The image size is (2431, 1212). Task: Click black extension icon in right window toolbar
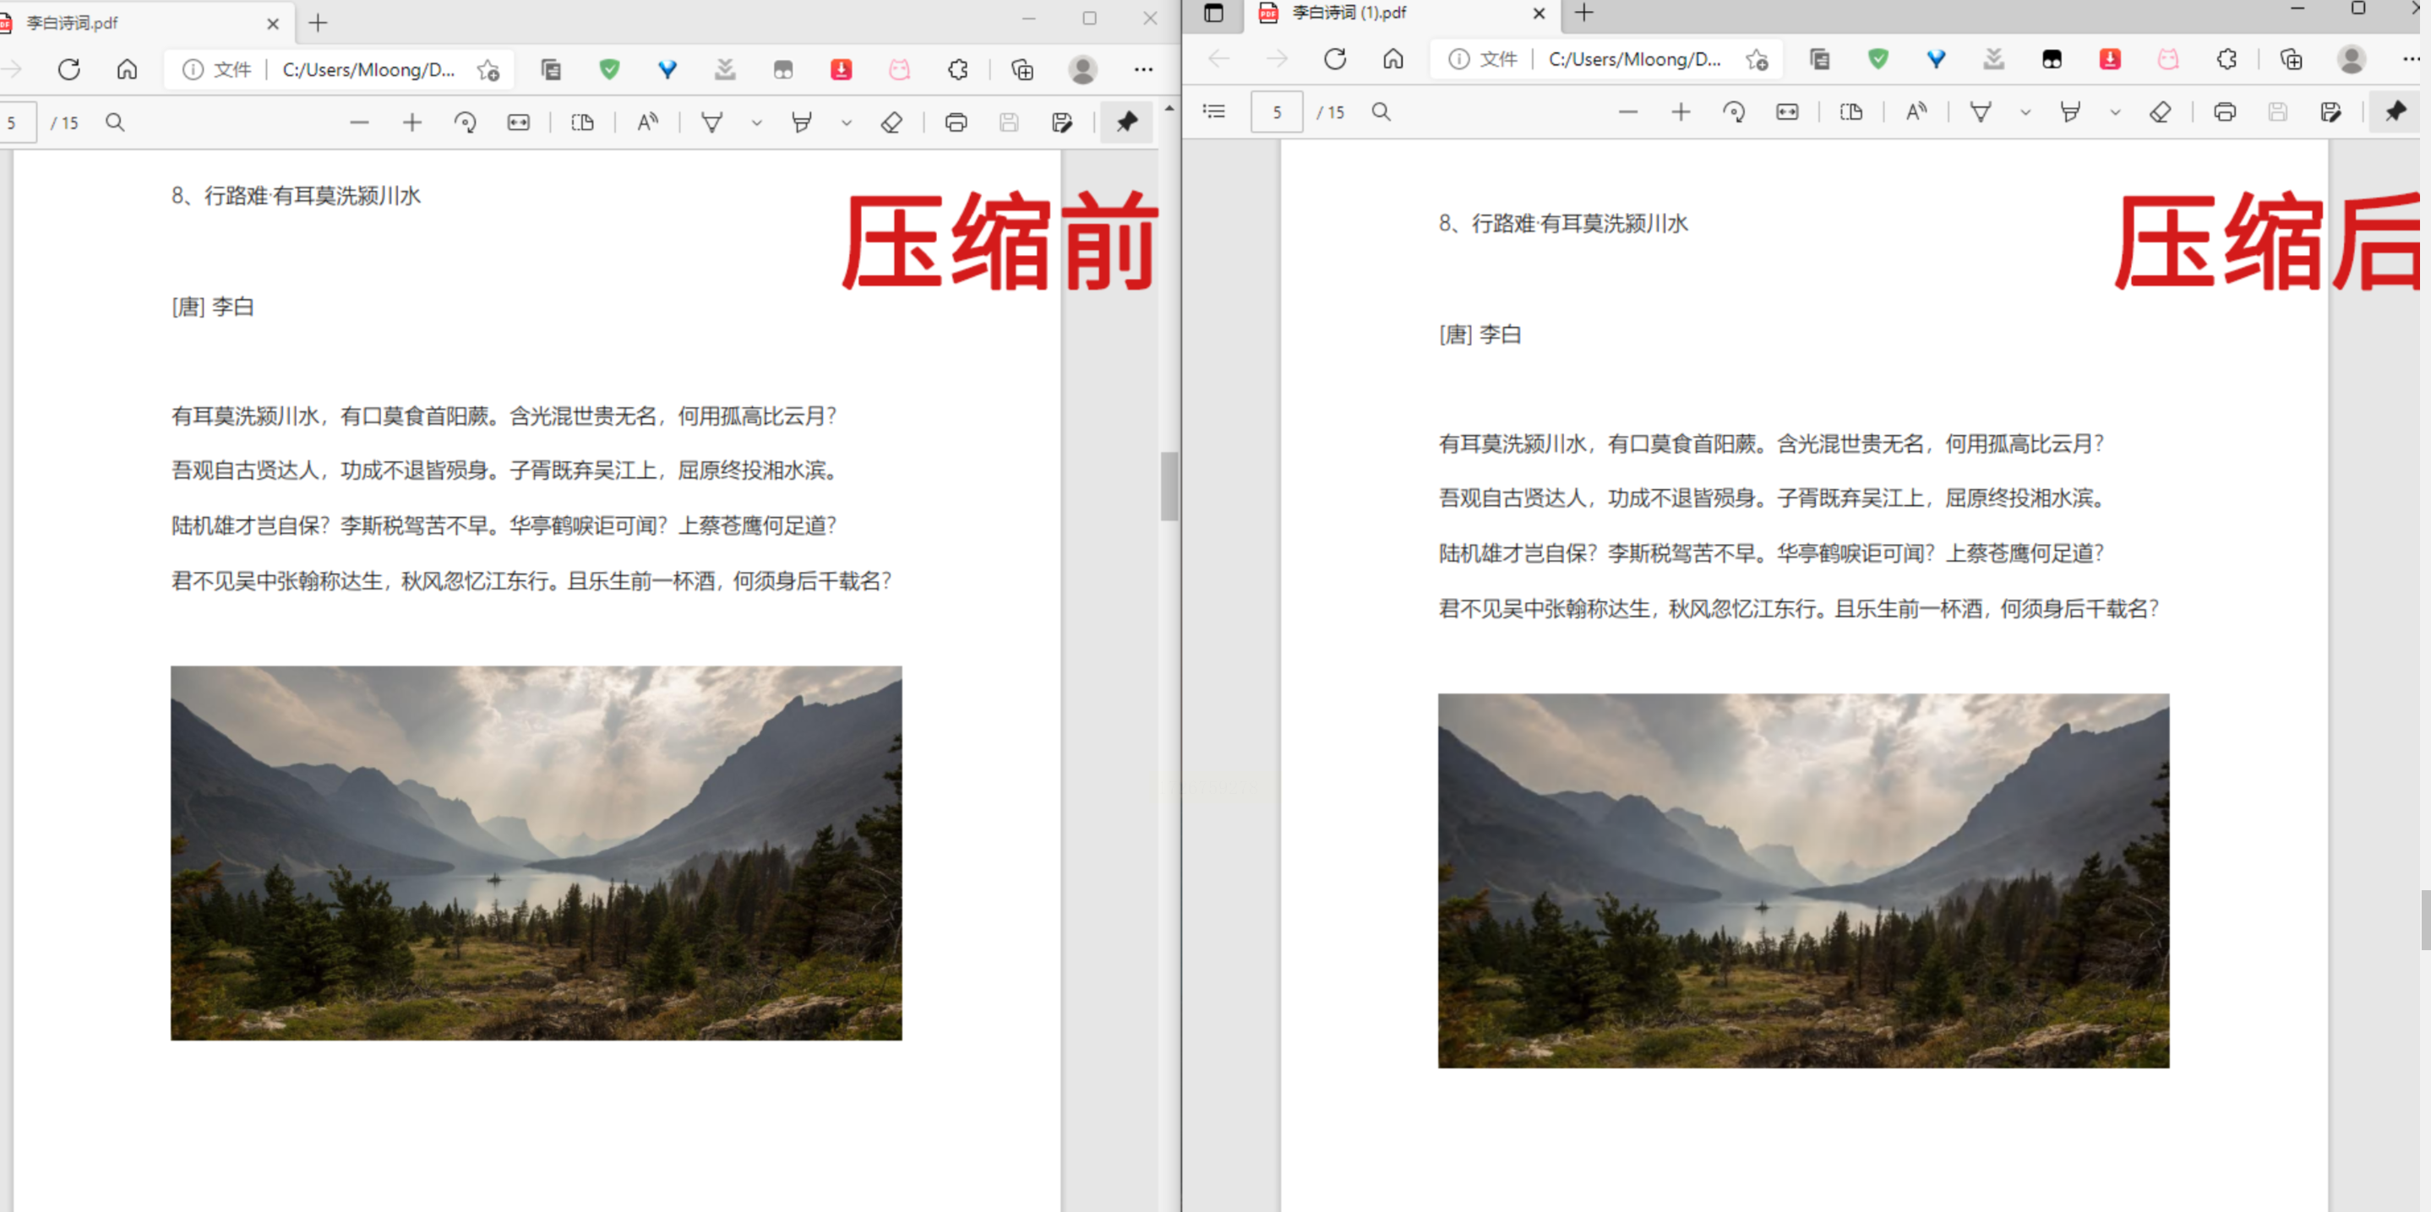2052,59
